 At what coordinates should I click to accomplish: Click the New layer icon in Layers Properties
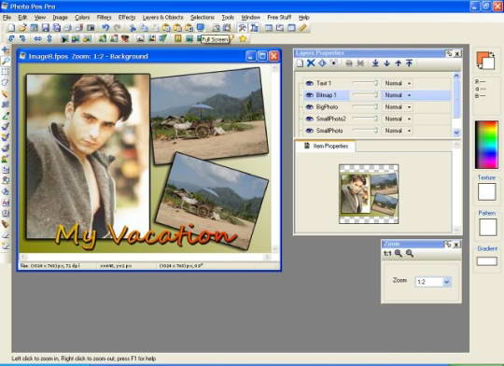300,63
